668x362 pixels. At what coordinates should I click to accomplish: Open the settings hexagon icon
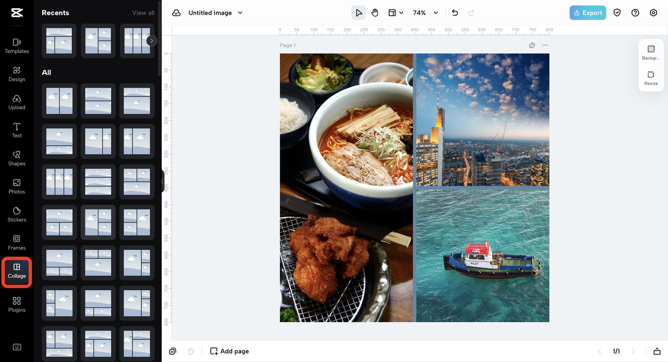(x=653, y=13)
